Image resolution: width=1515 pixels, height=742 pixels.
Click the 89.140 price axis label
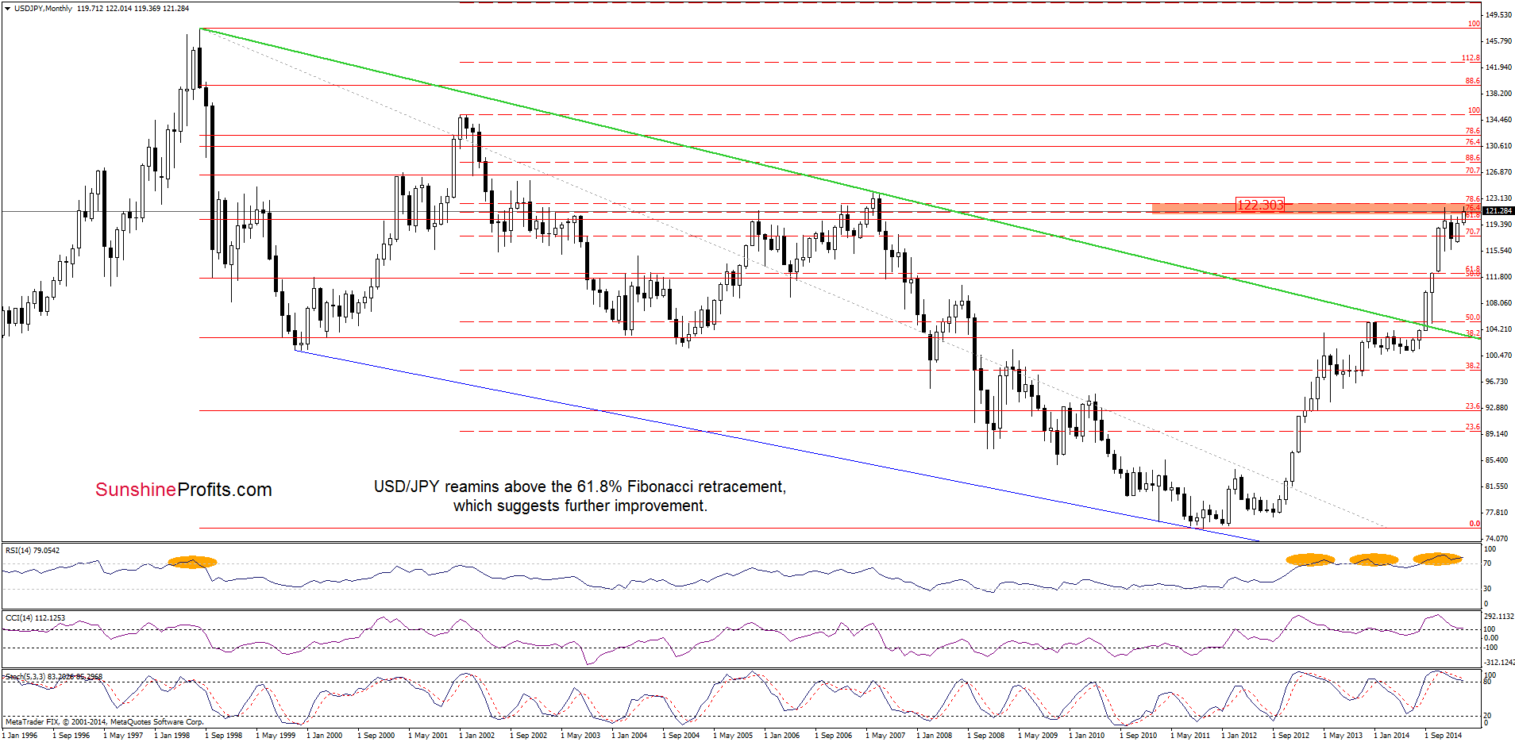(x=1496, y=434)
